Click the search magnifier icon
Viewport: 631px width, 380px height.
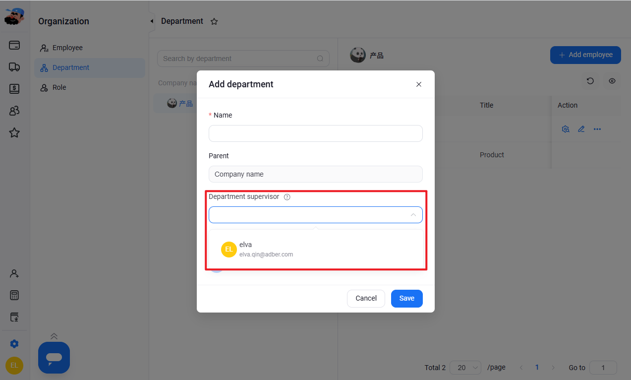click(x=320, y=59)
